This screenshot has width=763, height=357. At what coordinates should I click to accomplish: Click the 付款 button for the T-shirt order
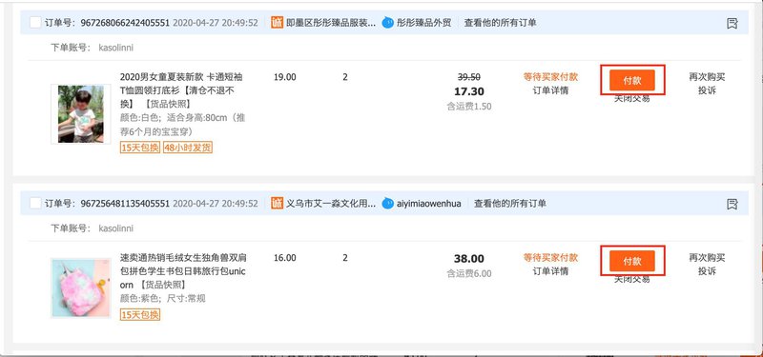coord(632,80)
